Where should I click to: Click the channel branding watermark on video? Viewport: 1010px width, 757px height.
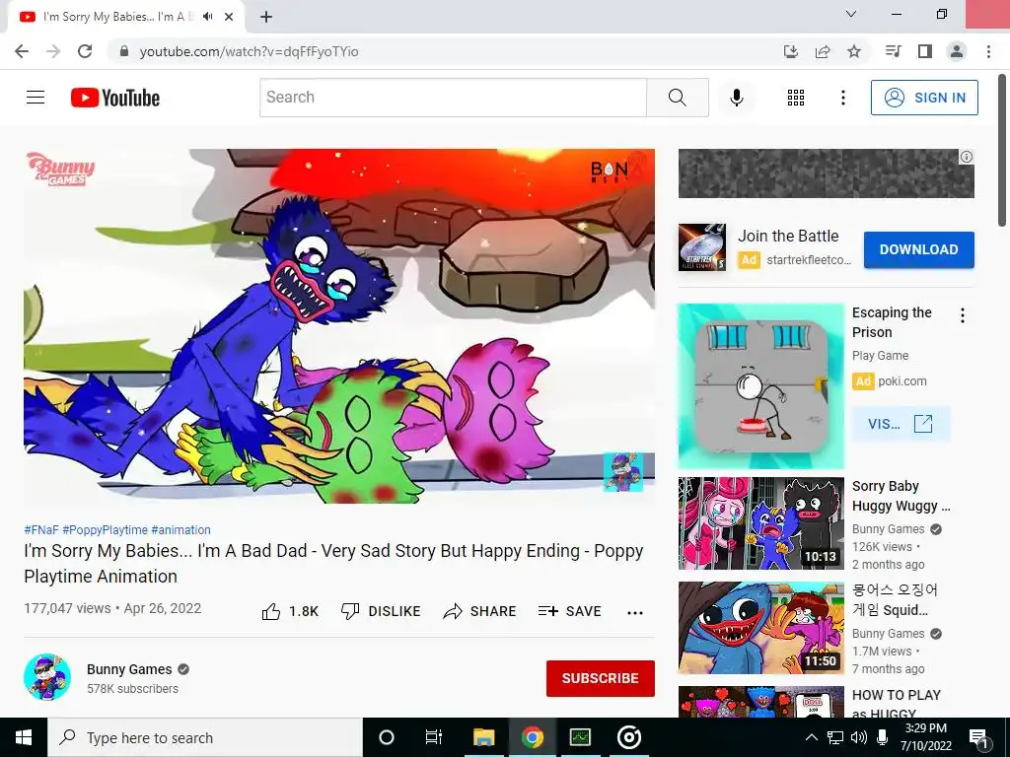click(x=623, y=472)
